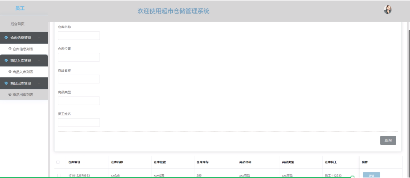
Task: Focus the 商品名称 input field
Action: tap(79, 79)
